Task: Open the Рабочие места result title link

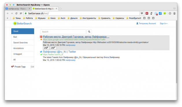Action: [76, 37]
